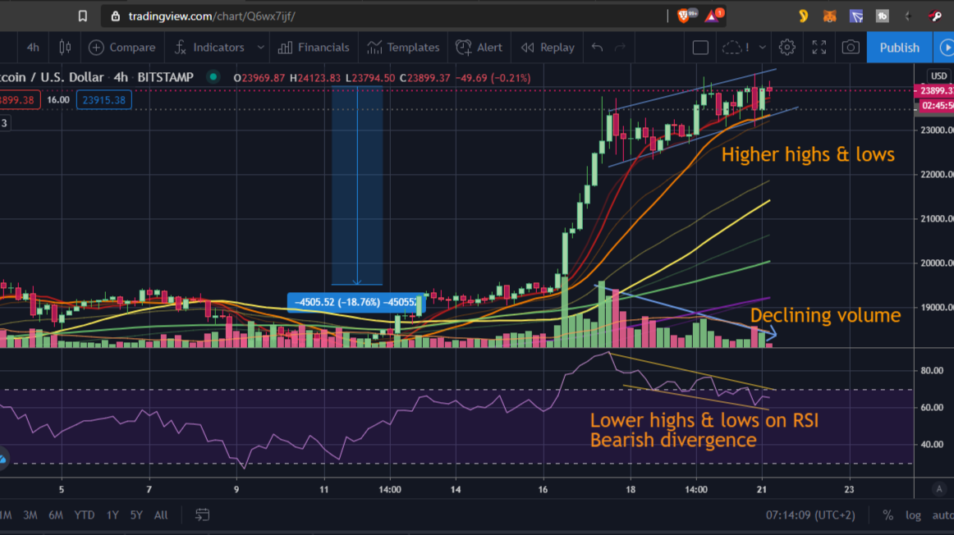The height and width of the screenshot is (535, 954).
Task: Click the Compare symbol button
Action: pyautogui.click(x=122, y=48)
